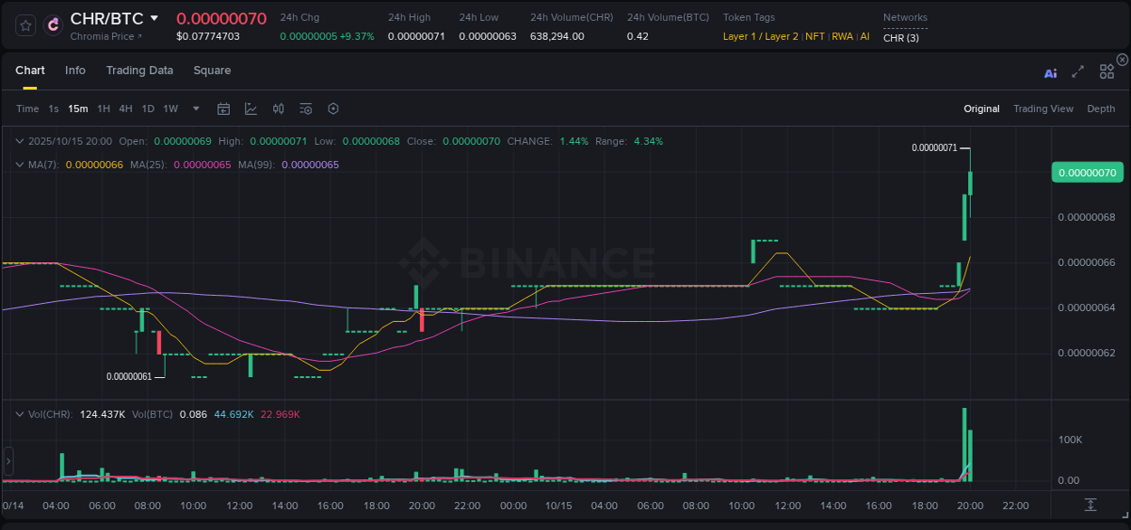This screenshot has height=530, width=1131.
Task: Collapse the OHLC info row chevron
Action: point(19,141)
